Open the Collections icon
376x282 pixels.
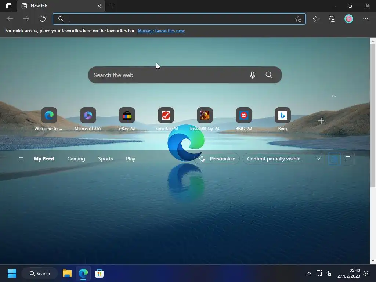332,19
